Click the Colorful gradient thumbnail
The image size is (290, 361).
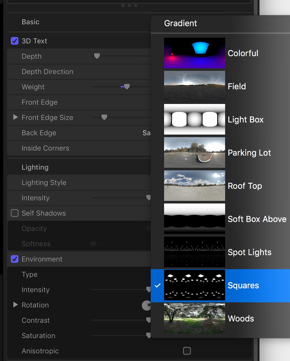[195, 53]
